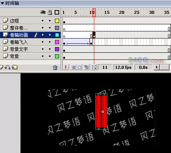Click yellow outline swatch of 边框 layer
The image size is (171, 153).
(x=57, y=21)
